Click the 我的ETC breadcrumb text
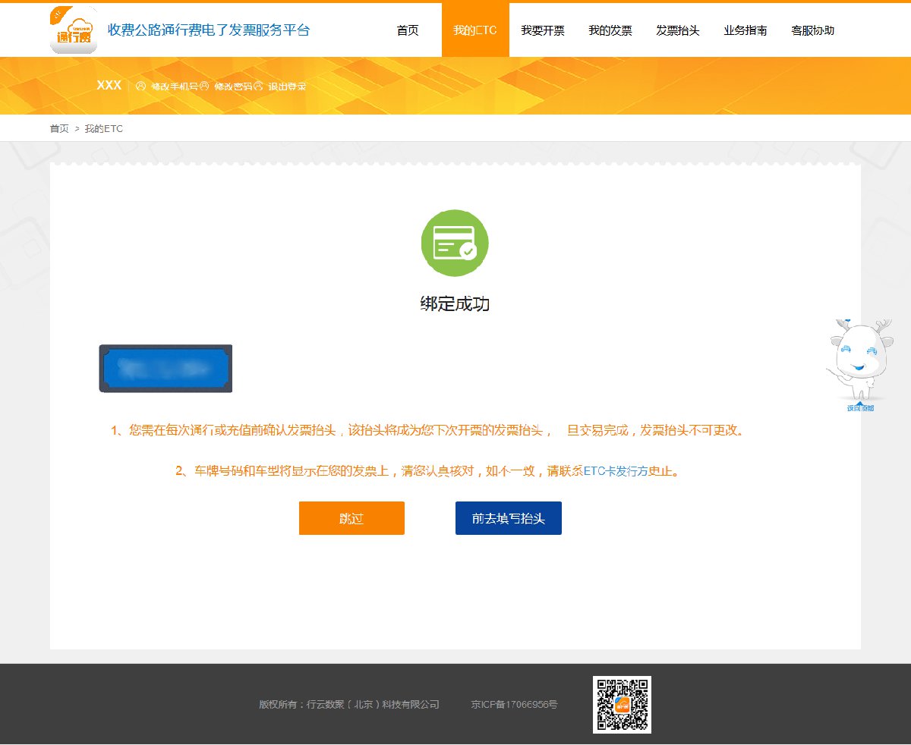The image size is (911, 745). [104, 129]
